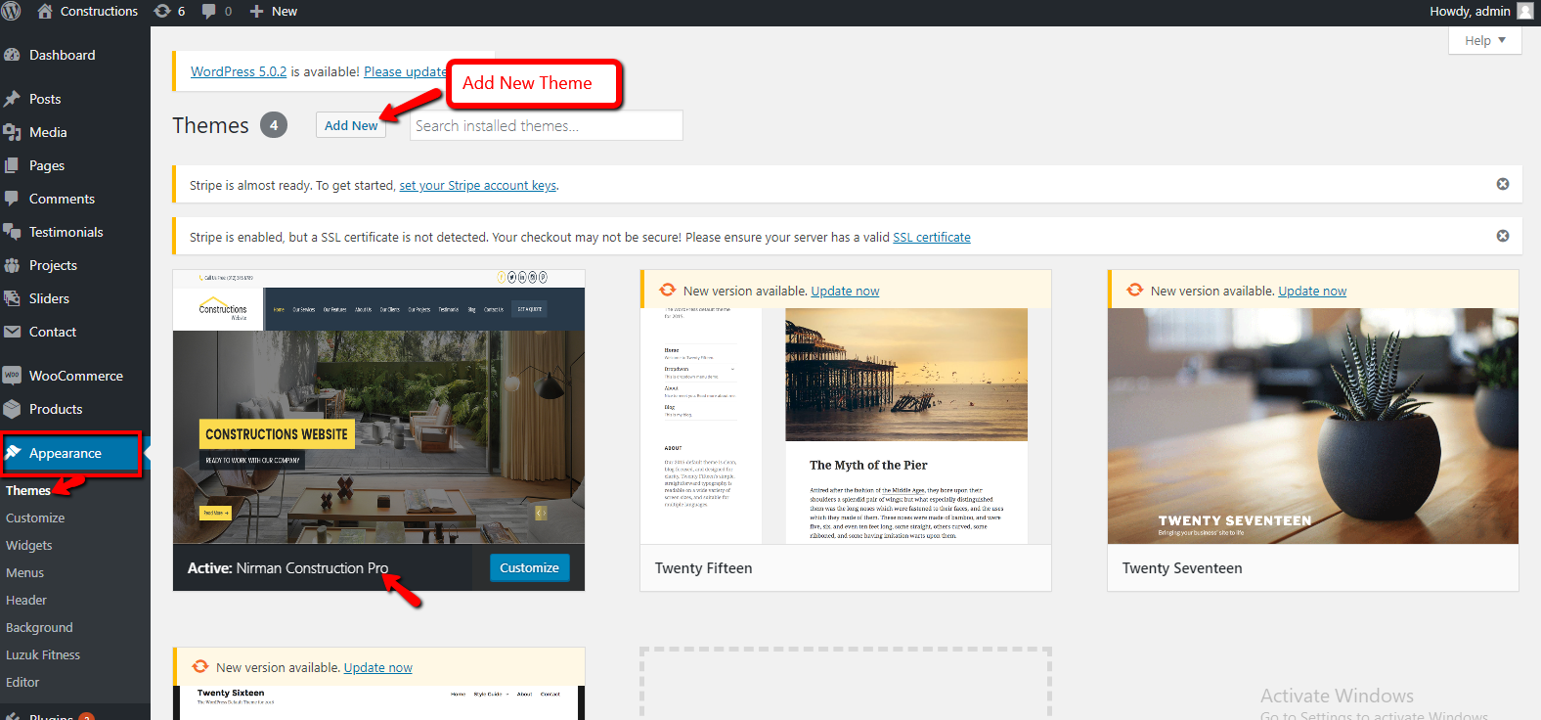1541x720 pixels.
Task: Click the Add New theme button
Action: pyautogui.click(x=351, y=125)
